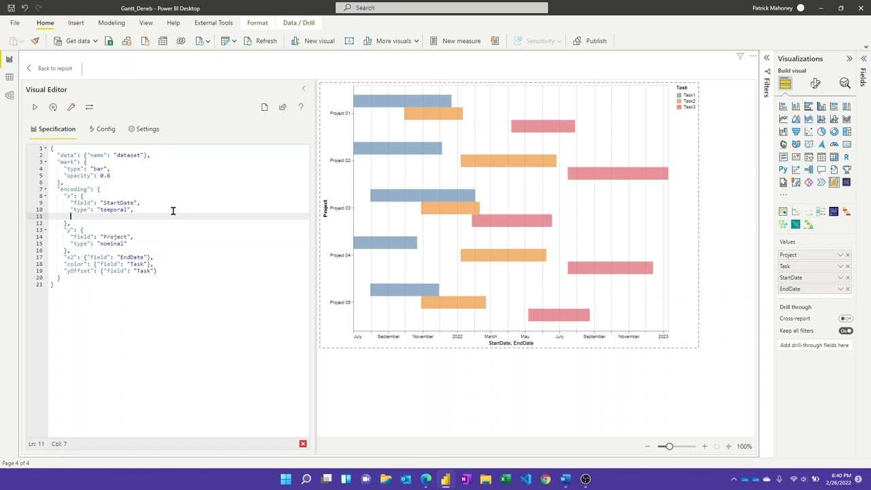
Task: Expand the Fields pane
Action: (864, 59)
